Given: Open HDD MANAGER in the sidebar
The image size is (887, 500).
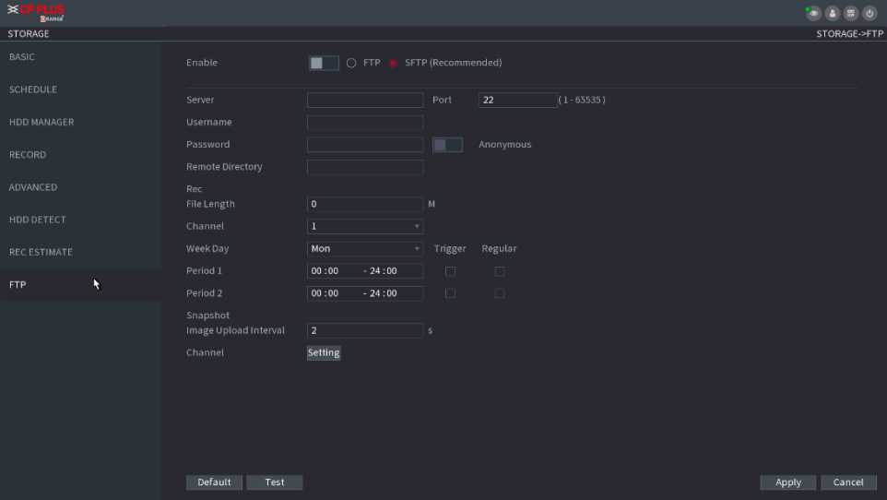Looking at the screenshot, I should [41, 122].
